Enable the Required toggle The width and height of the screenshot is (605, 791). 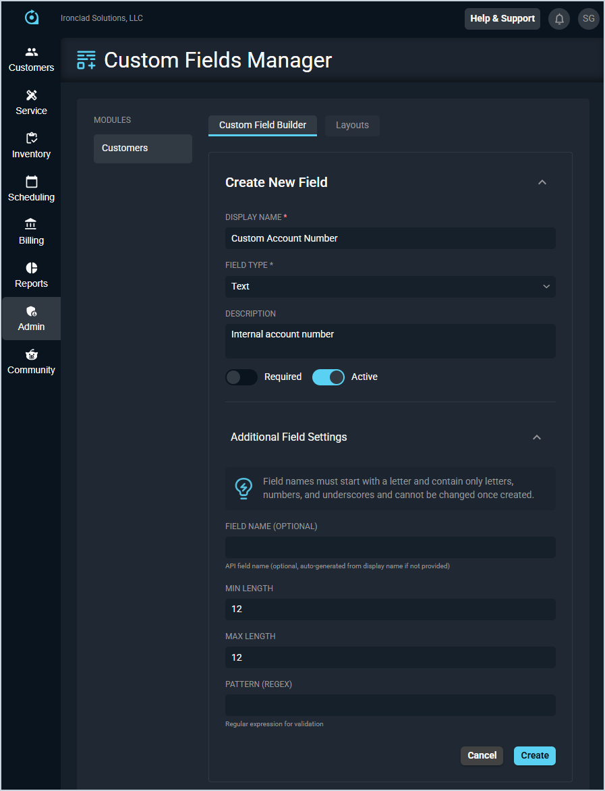click(x=241, y=377)
